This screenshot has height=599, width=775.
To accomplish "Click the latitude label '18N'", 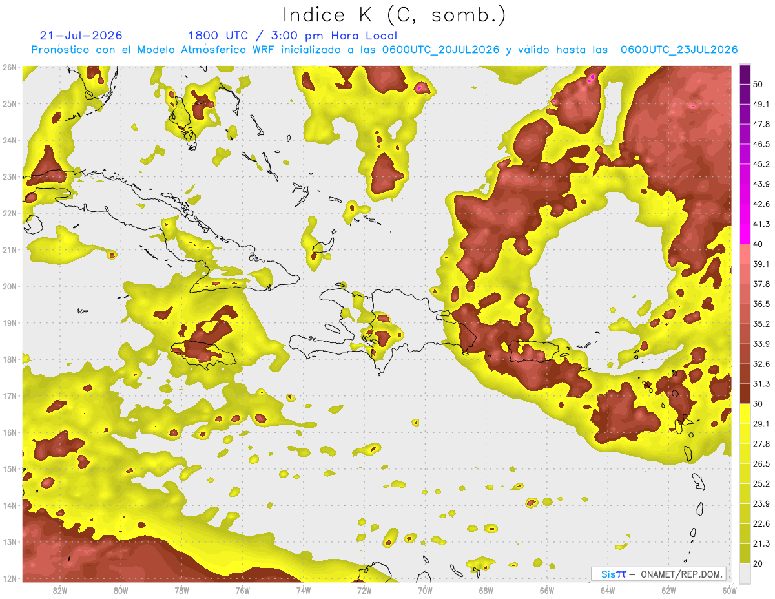I will pyautogui.click(x=9, y=359).
